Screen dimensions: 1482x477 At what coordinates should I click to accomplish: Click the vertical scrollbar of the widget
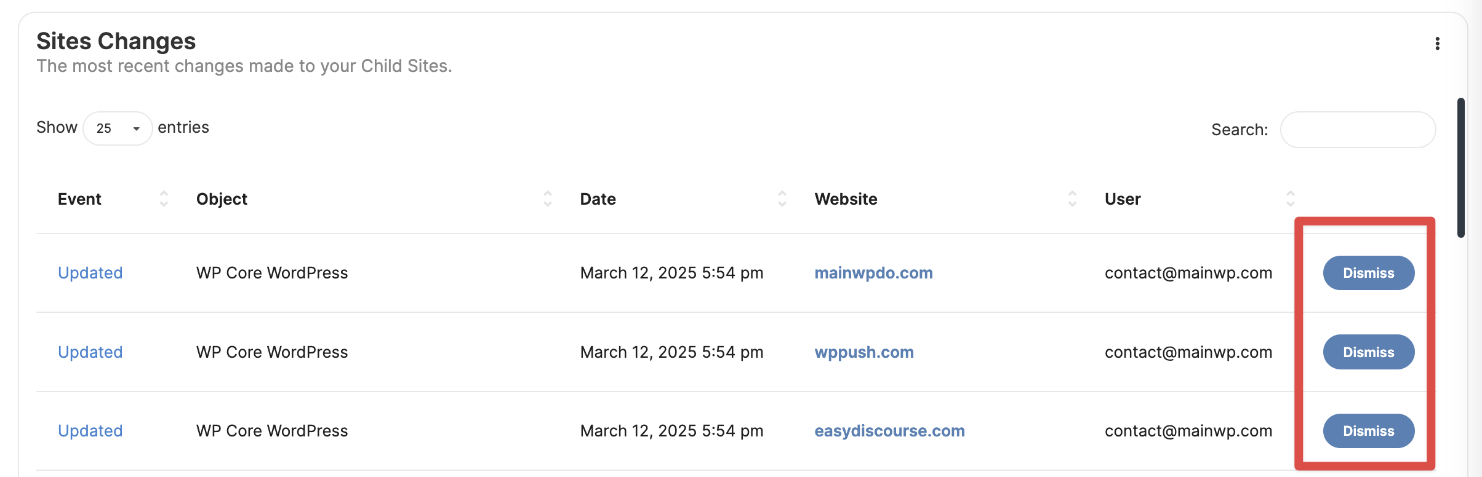(x=1461, y=167)
